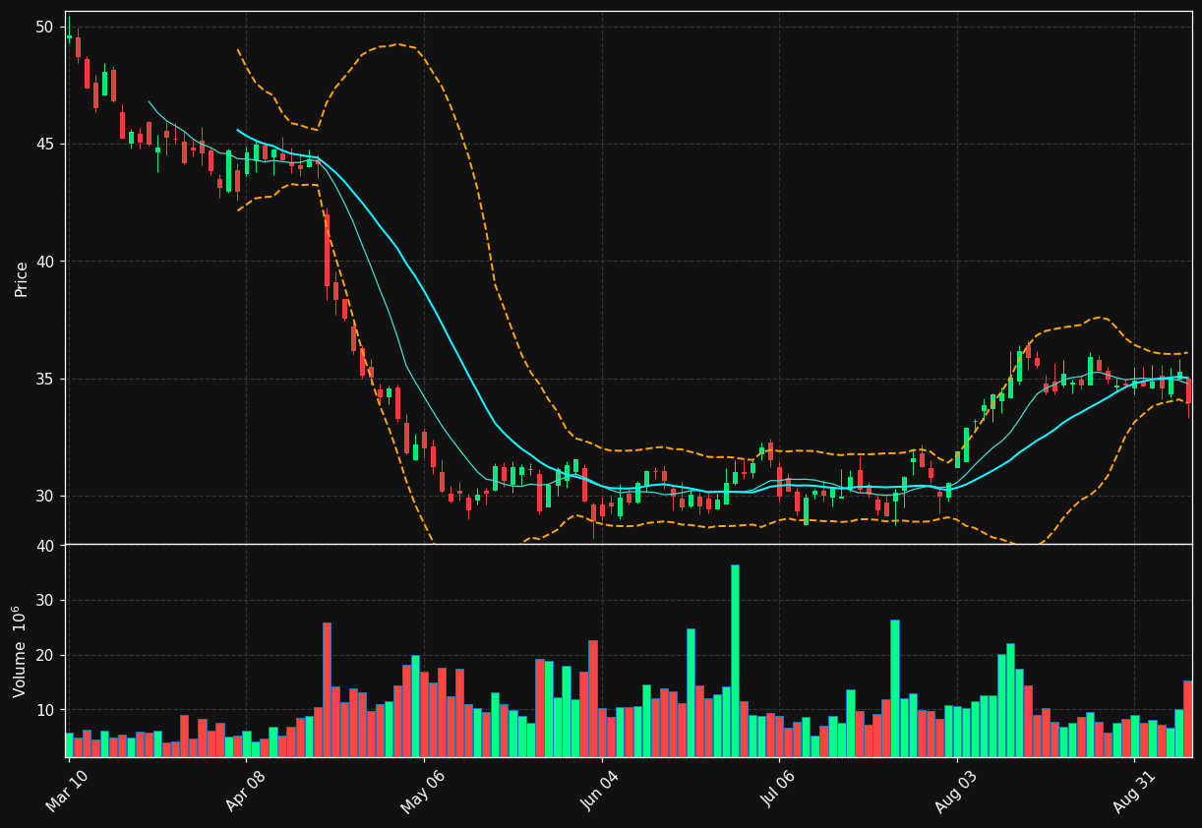
Task: Click the volume axis value 10
Action: [x=45, y=710]
